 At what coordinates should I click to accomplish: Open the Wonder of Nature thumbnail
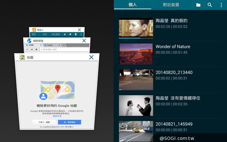[x=136, y=54]
